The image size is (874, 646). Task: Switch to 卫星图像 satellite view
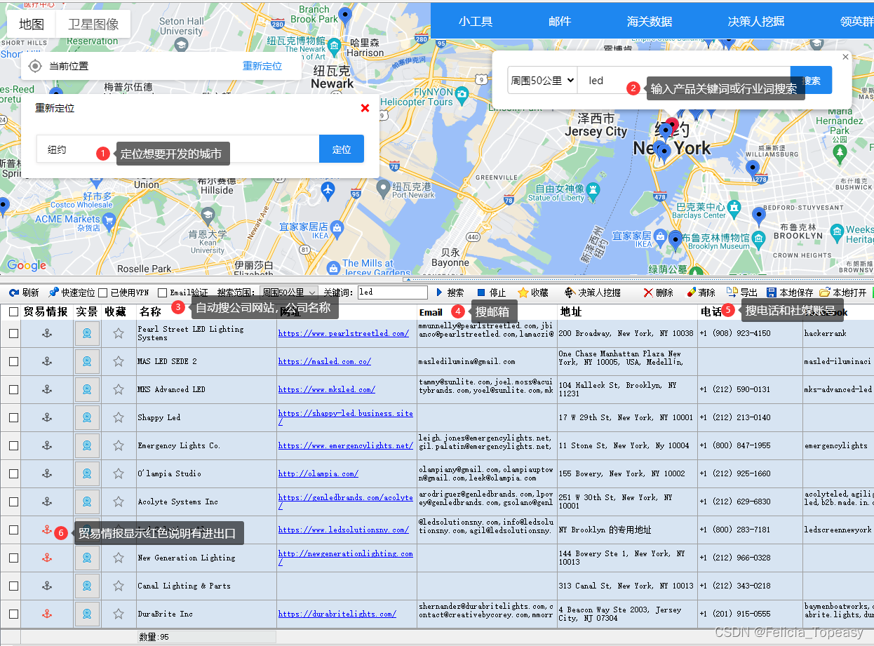[x=93, y=24]
